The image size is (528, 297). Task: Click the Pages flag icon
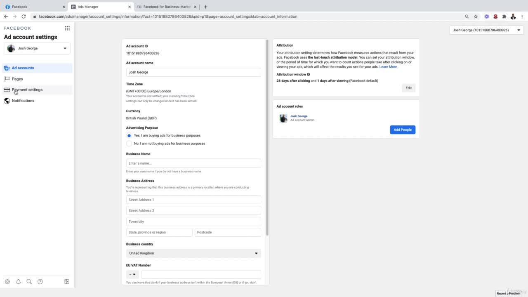click(7, 79)
